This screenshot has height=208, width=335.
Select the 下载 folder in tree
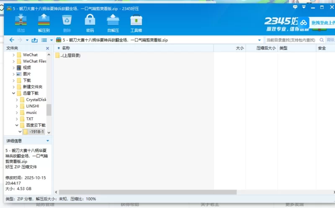click(x=27, y=80)
